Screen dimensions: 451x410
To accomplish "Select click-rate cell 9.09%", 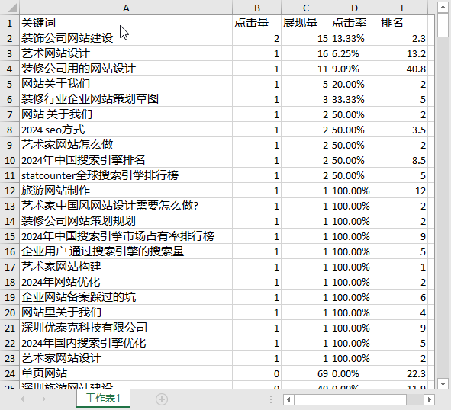I will [x=354, y=69].
